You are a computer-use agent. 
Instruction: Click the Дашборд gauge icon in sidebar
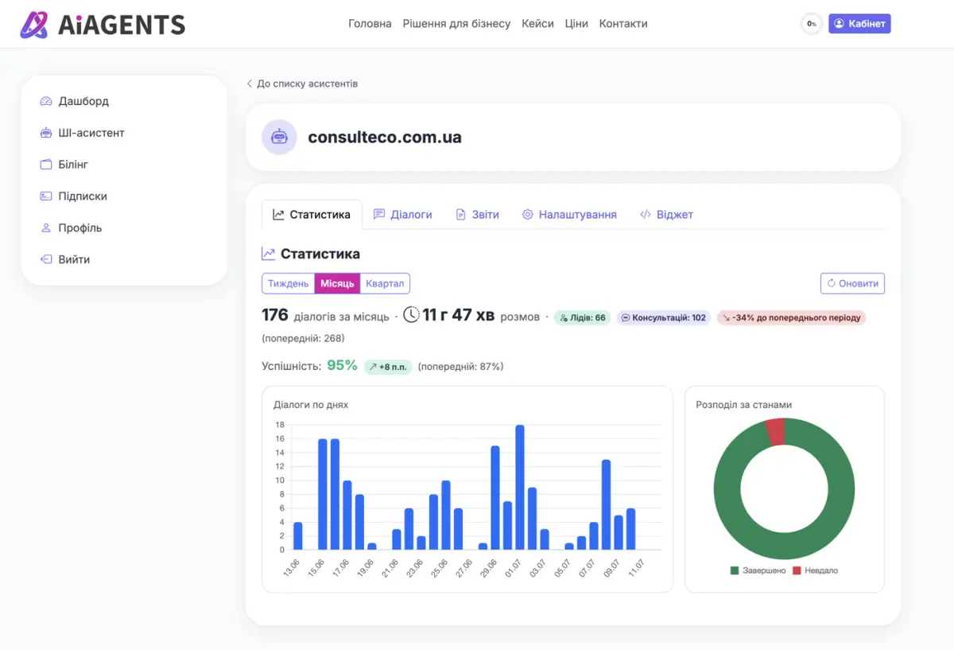(45, 101)
